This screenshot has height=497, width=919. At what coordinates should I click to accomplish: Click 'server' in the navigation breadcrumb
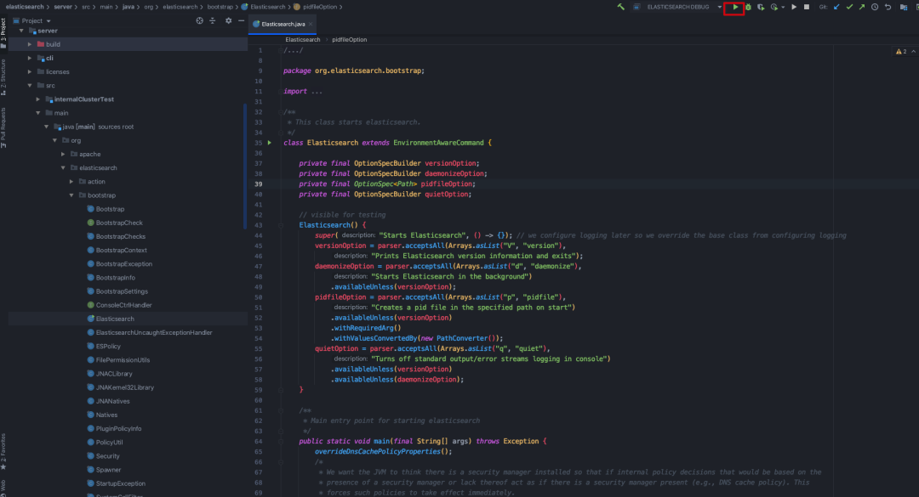click(x=63, y=7)
